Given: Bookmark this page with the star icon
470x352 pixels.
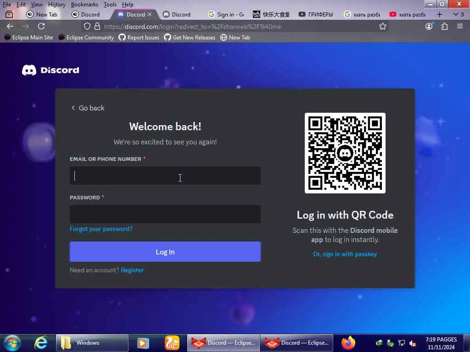Looking at the screenshot, I should [382, 26].
